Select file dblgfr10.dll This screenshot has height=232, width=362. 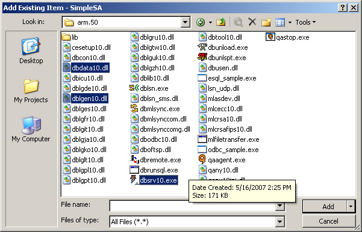tap(84, 119)
